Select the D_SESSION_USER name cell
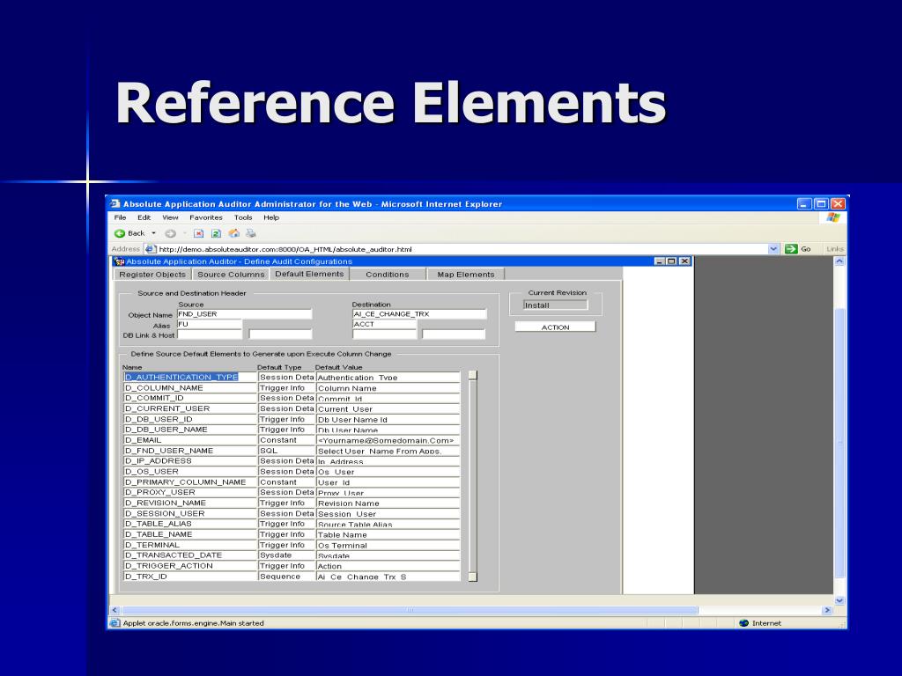 tap(190, 513)
